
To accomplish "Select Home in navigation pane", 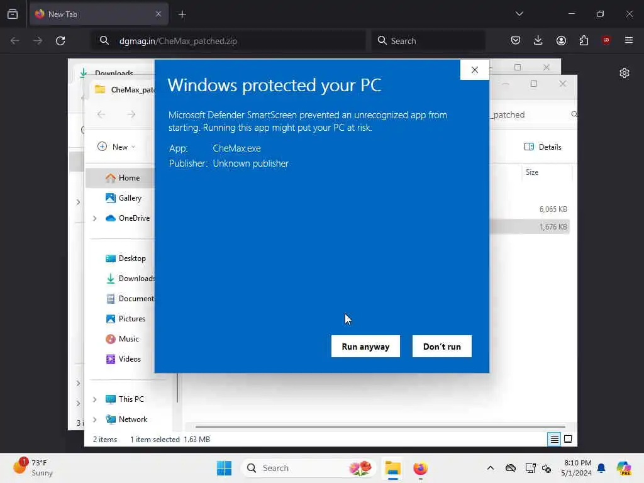I will [121, 178].
